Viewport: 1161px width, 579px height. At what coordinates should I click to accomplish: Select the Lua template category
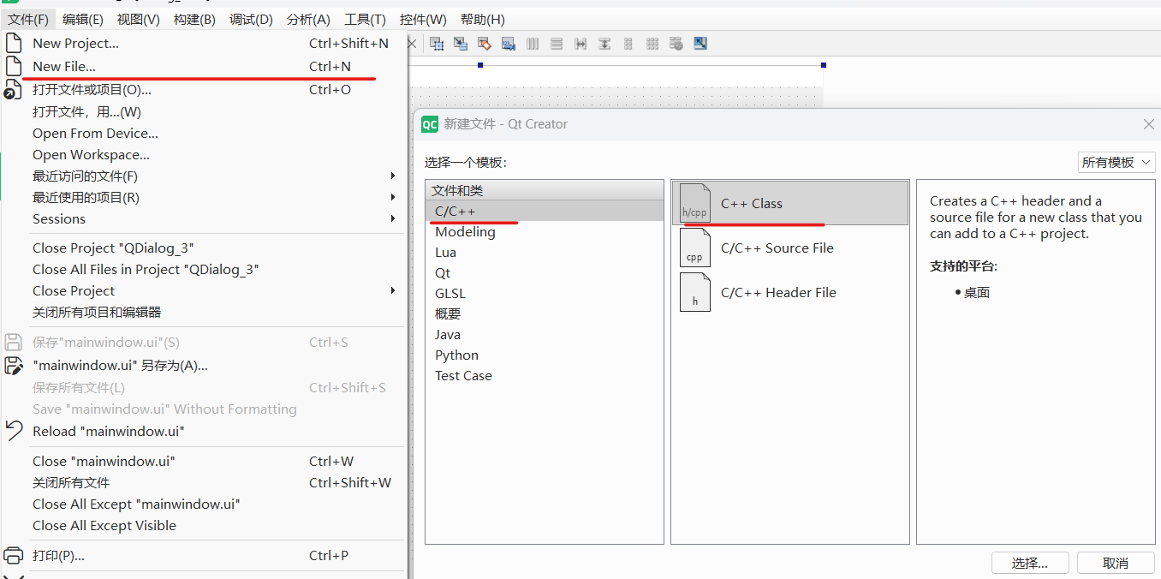click(545, 252)
